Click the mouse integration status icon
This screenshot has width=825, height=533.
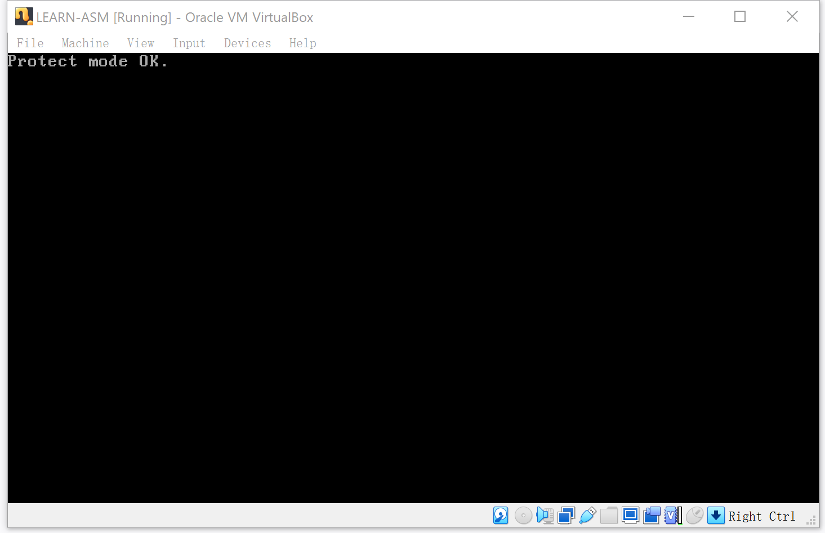point(694,516)
